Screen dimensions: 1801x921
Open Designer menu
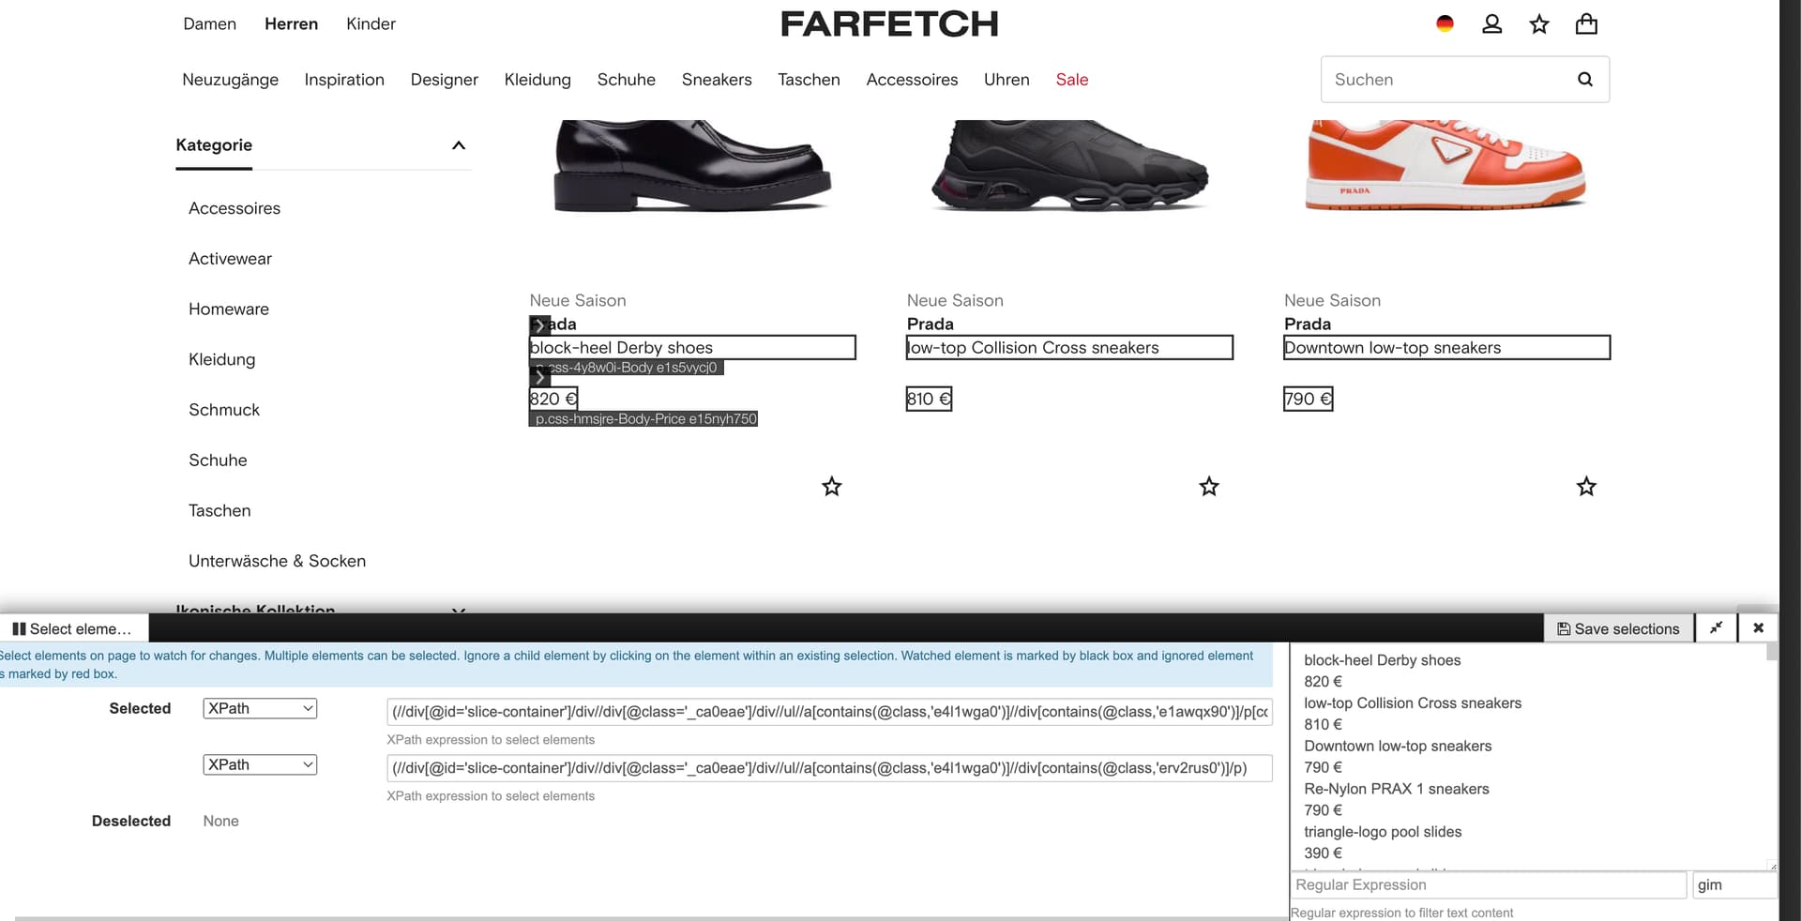[x=445, y=80]
